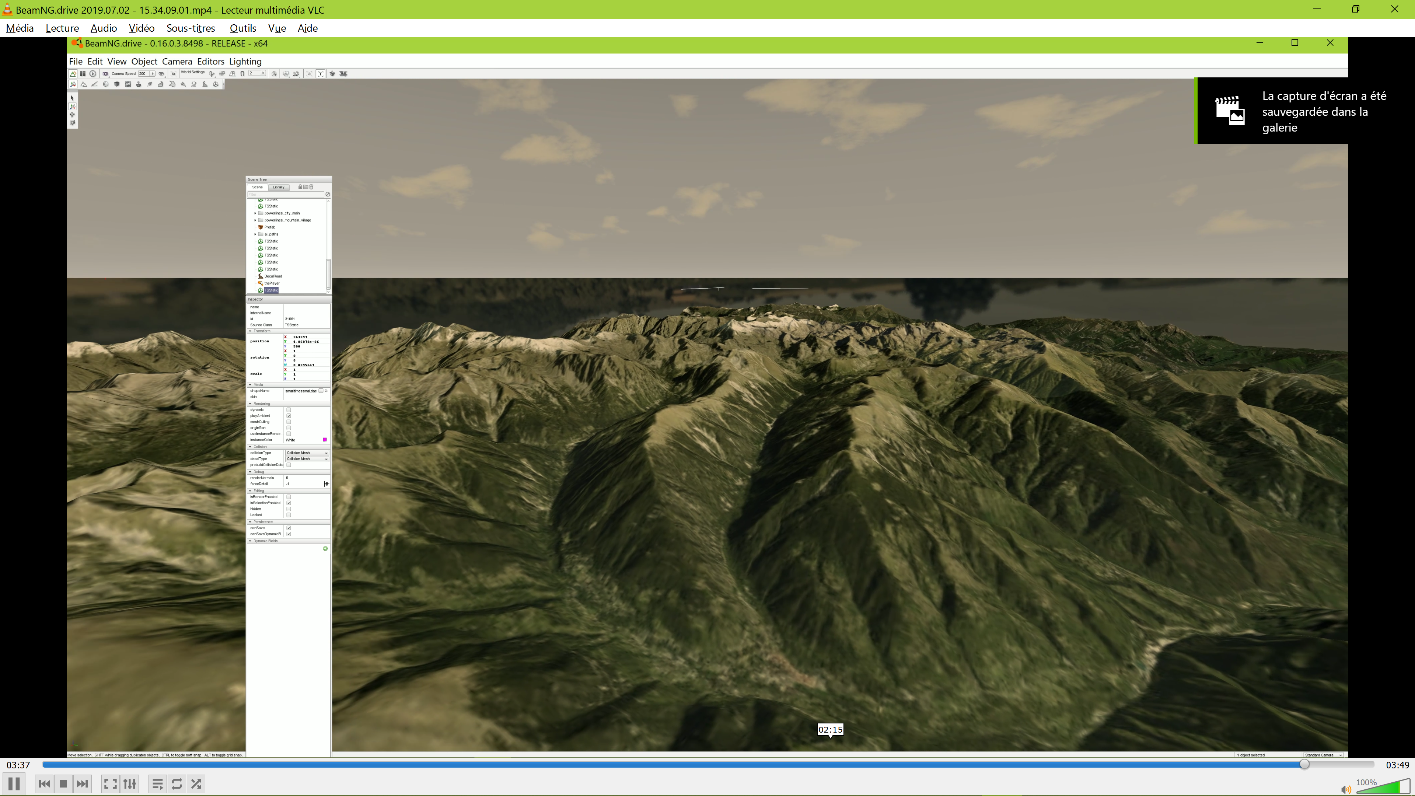1415x796 pixels.
Task: Open the Decal Editor stamp icon
Action: pos(139,85)
